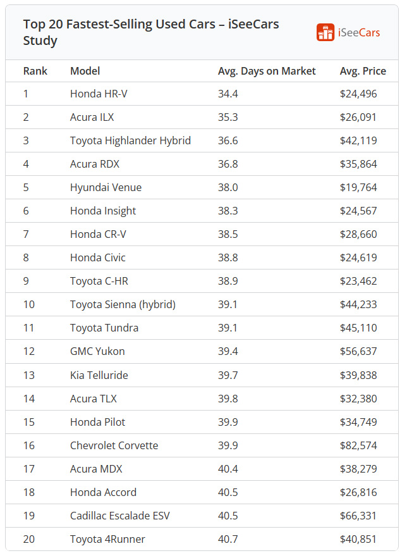Click the iSeeCars brand name text
This screenshot has width=407, height=558.
pos(359,33)
